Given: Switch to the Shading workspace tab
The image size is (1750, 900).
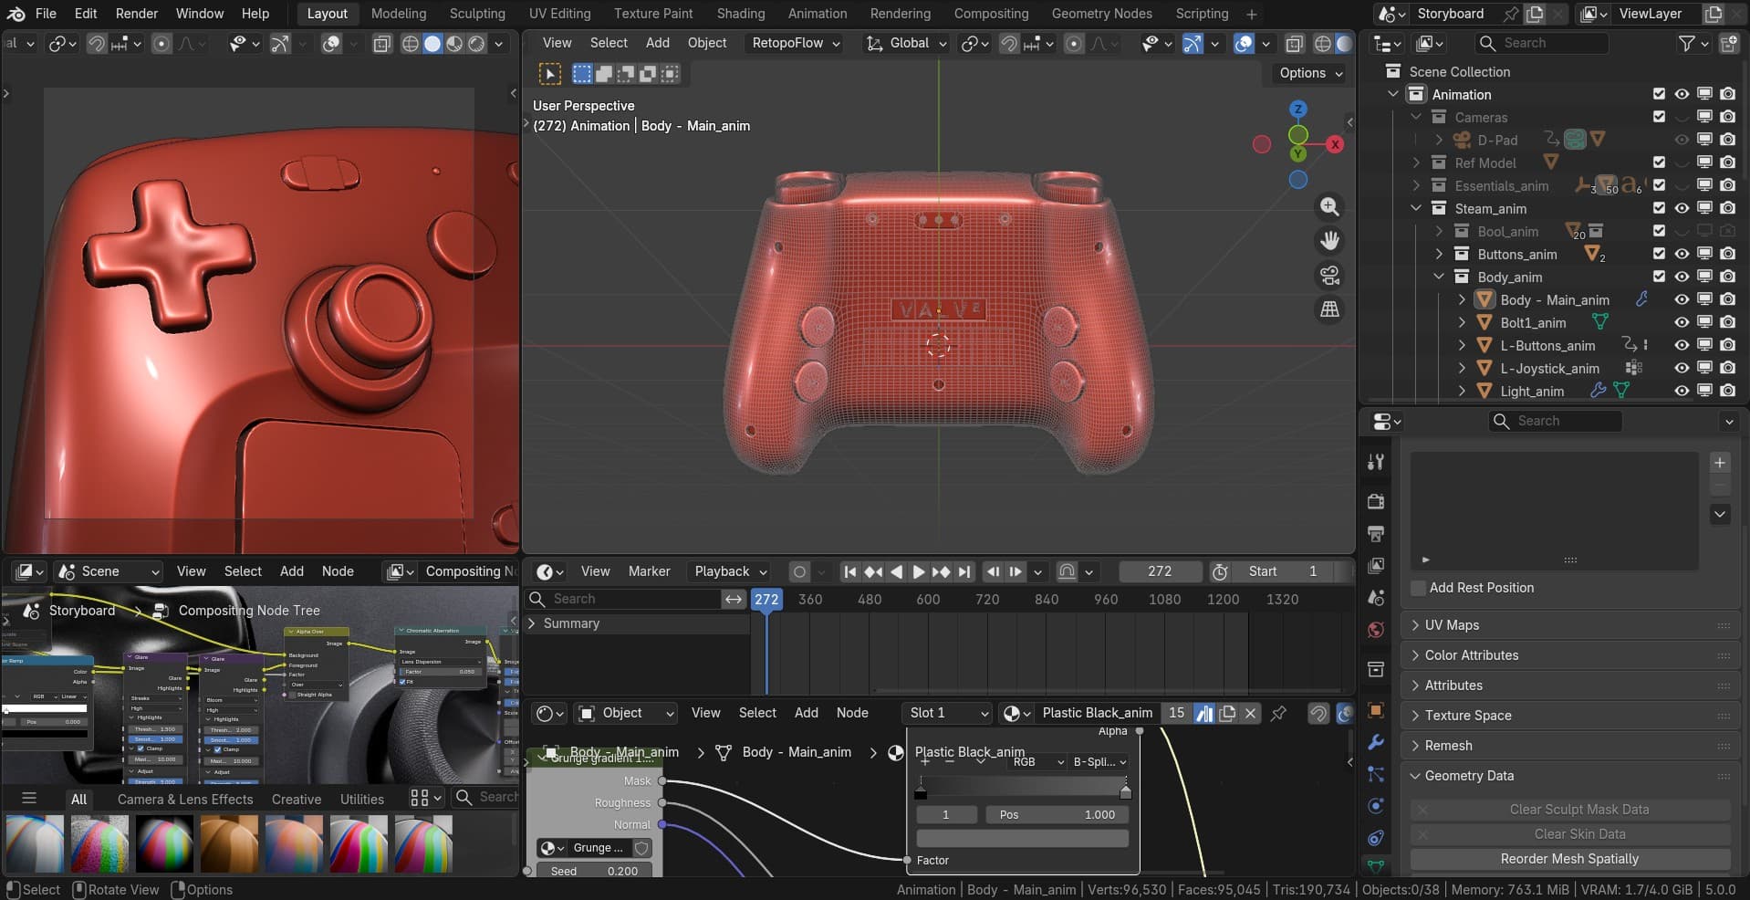Looking at the screenshot, I should (x=741, y=14).
